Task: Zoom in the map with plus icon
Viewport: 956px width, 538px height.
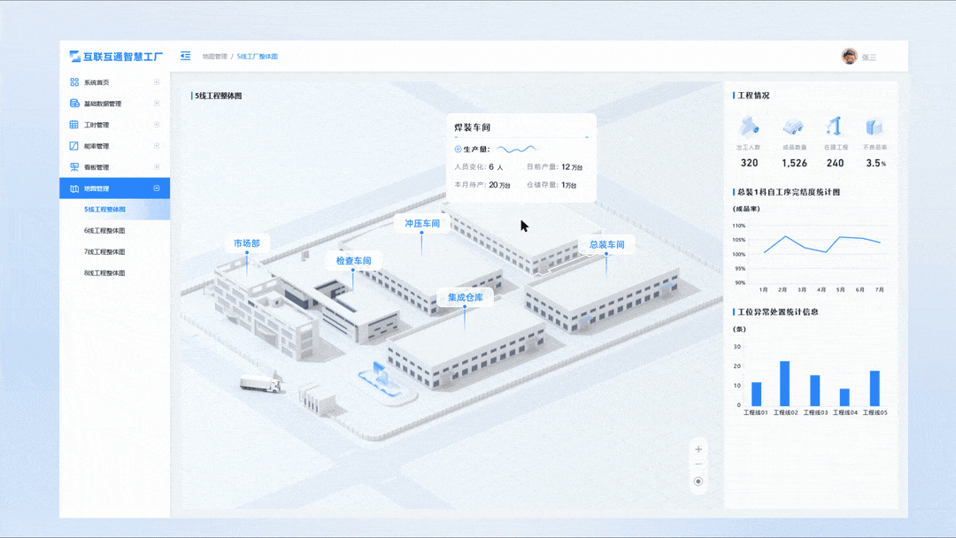Action: coord(698,449)
